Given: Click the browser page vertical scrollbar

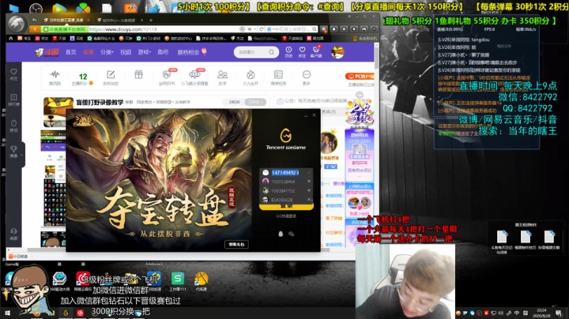Looking at the screenshot, I should [377, 58].
